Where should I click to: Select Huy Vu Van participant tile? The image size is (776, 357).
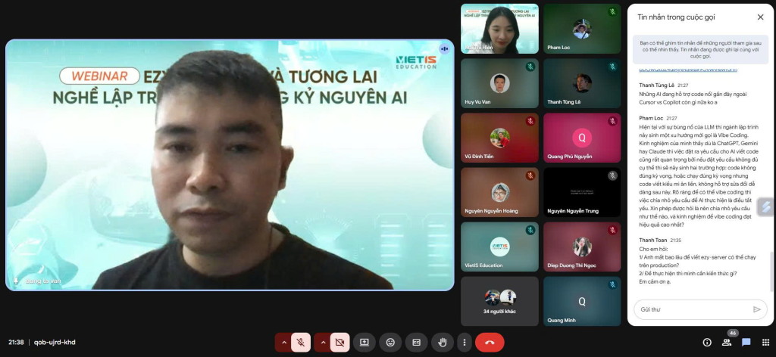pos(499,83)
